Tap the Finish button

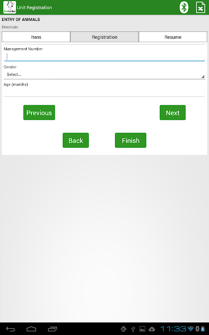click(x=131, y=140)
